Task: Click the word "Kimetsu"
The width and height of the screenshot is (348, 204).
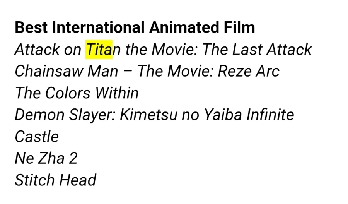Action: coord(148,115)
